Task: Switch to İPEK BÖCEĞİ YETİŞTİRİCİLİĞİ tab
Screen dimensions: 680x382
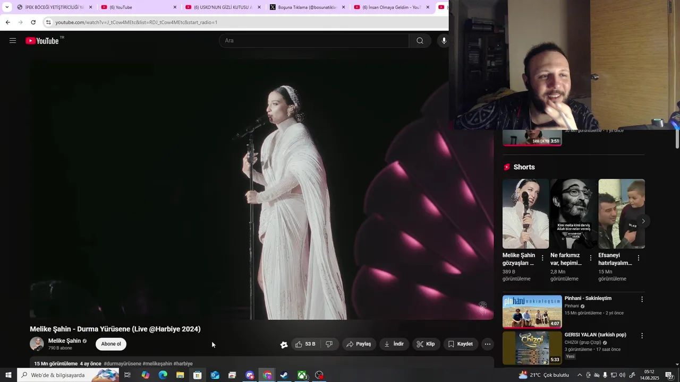Action: [54, 7]
